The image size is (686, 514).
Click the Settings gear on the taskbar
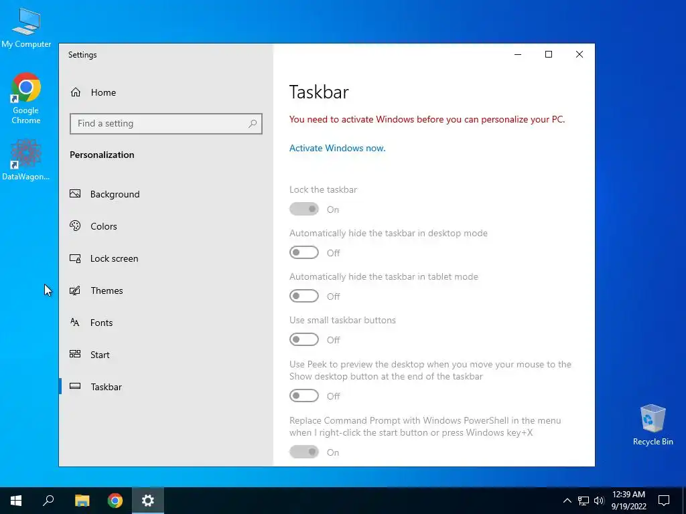click(148, 501)
